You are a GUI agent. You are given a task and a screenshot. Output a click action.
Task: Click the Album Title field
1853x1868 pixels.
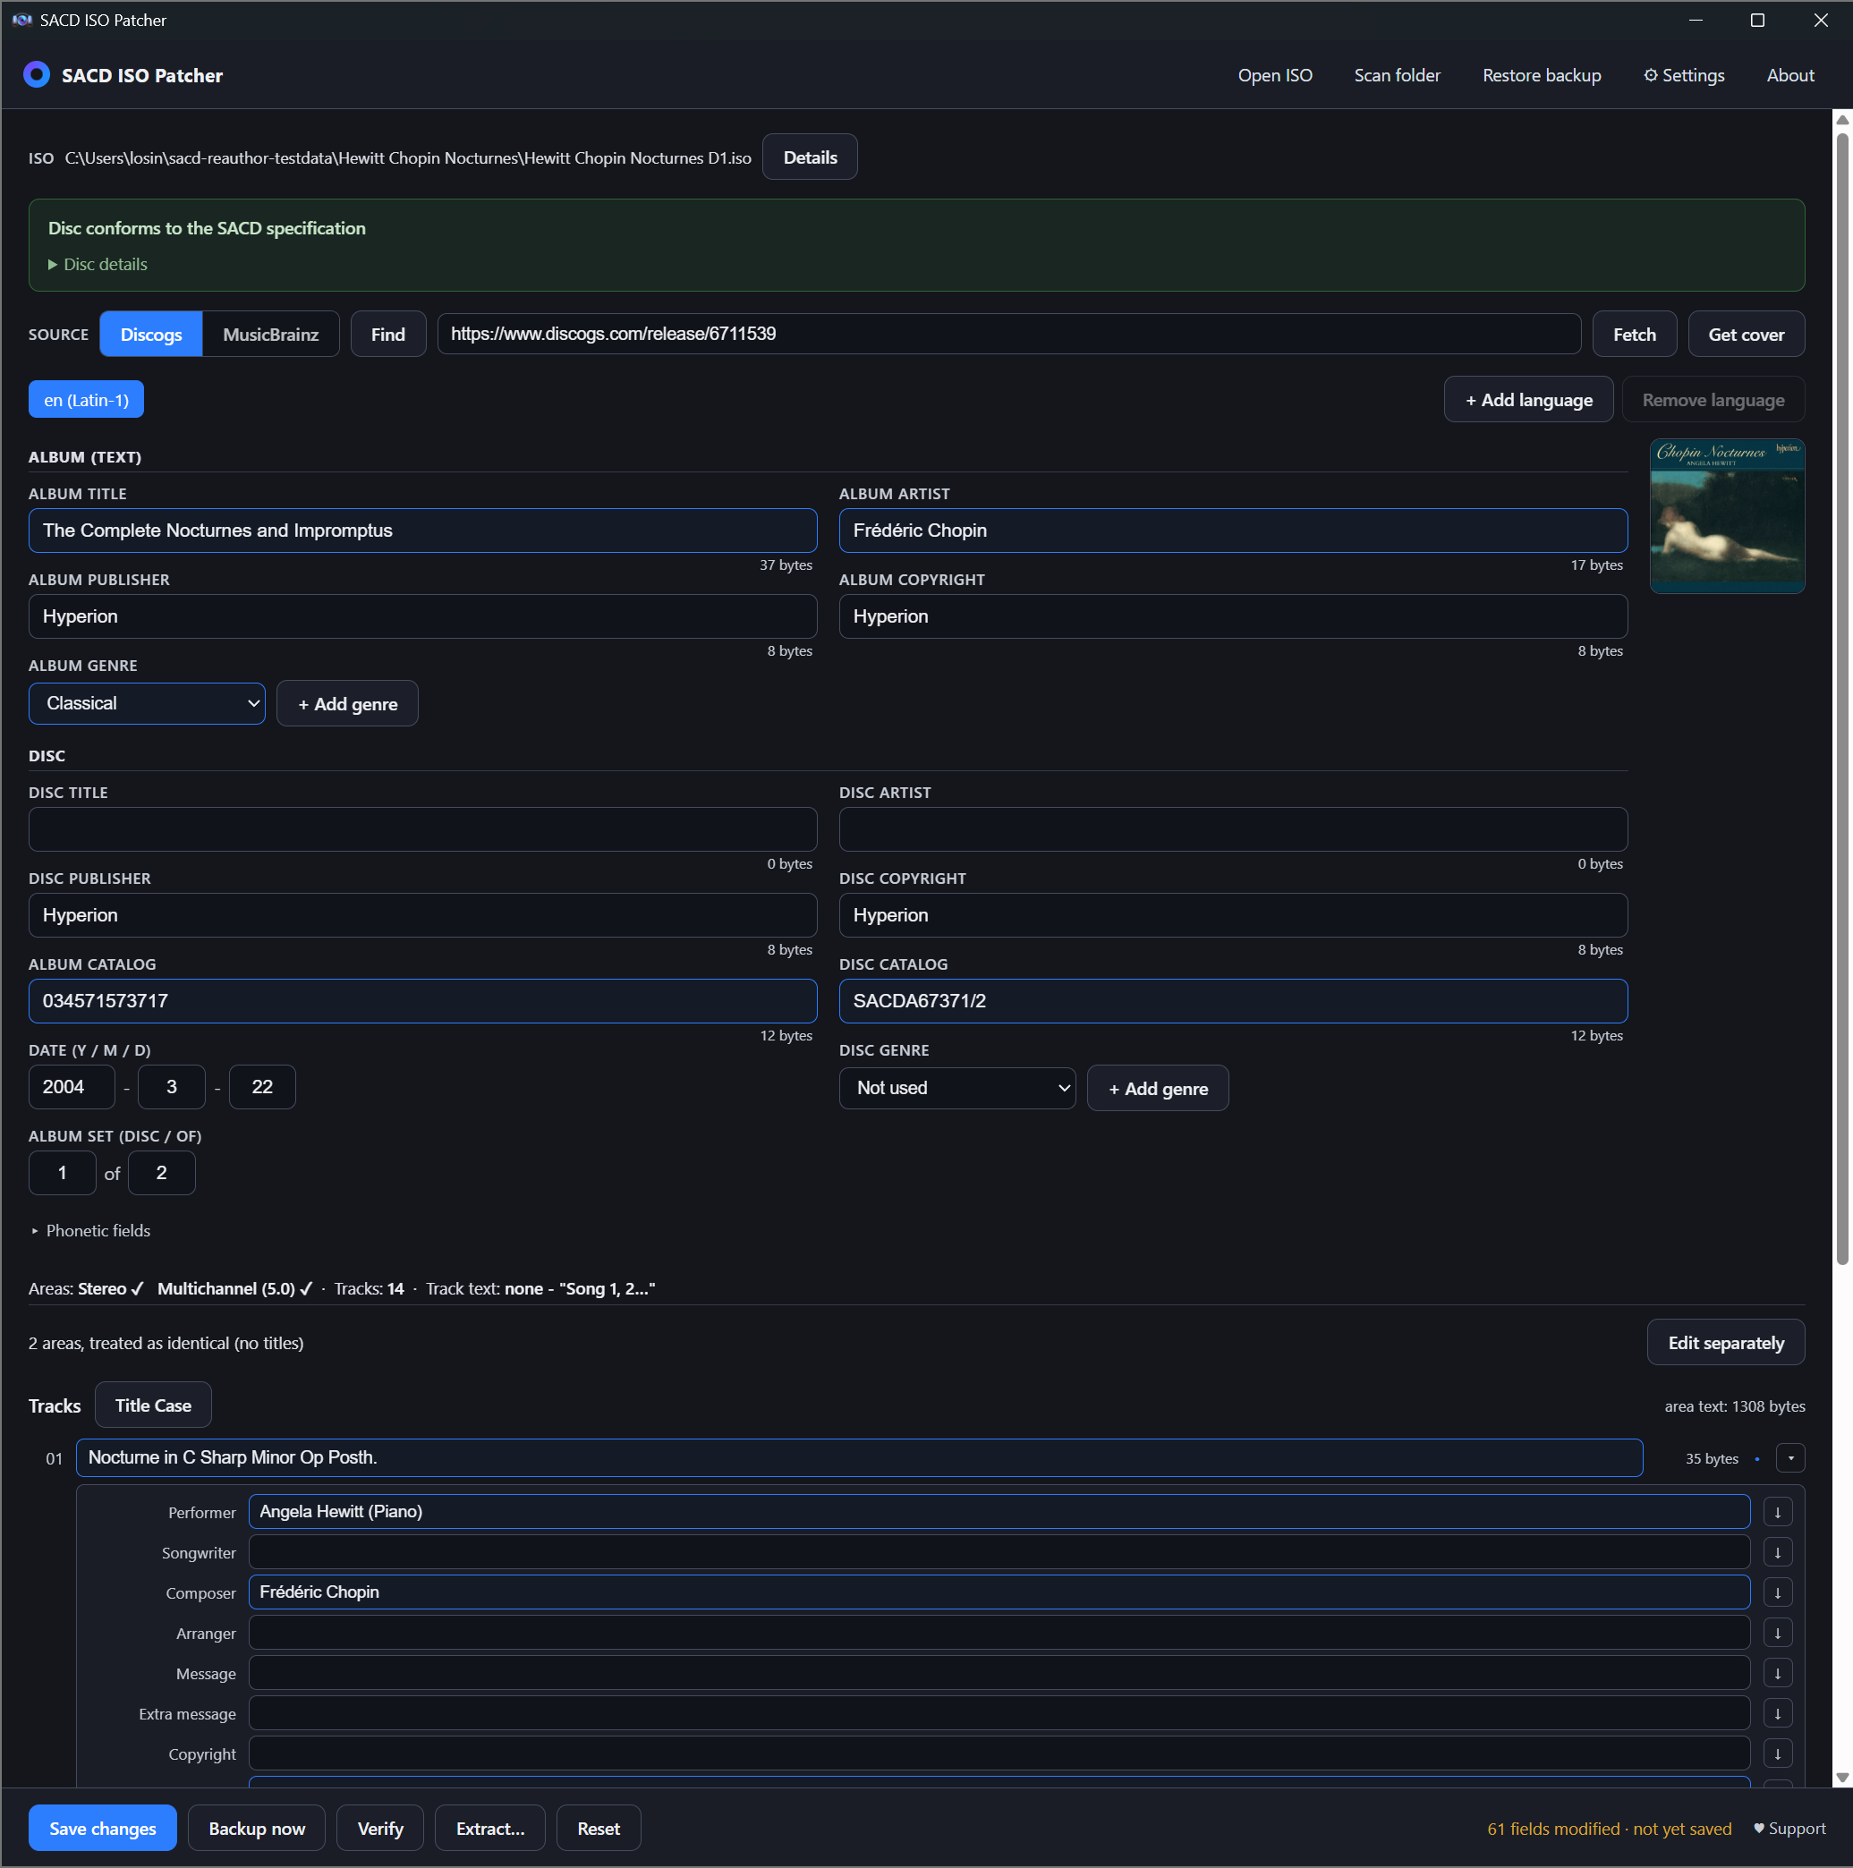pyautogui.click(x=422, y=531)
